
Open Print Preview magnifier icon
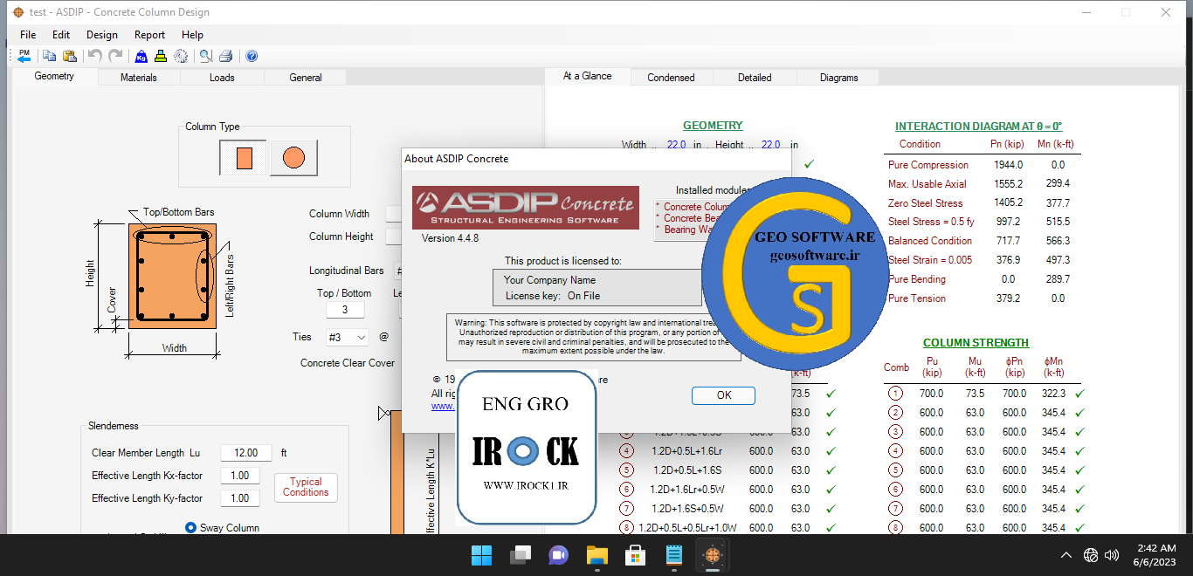(206, 56)
